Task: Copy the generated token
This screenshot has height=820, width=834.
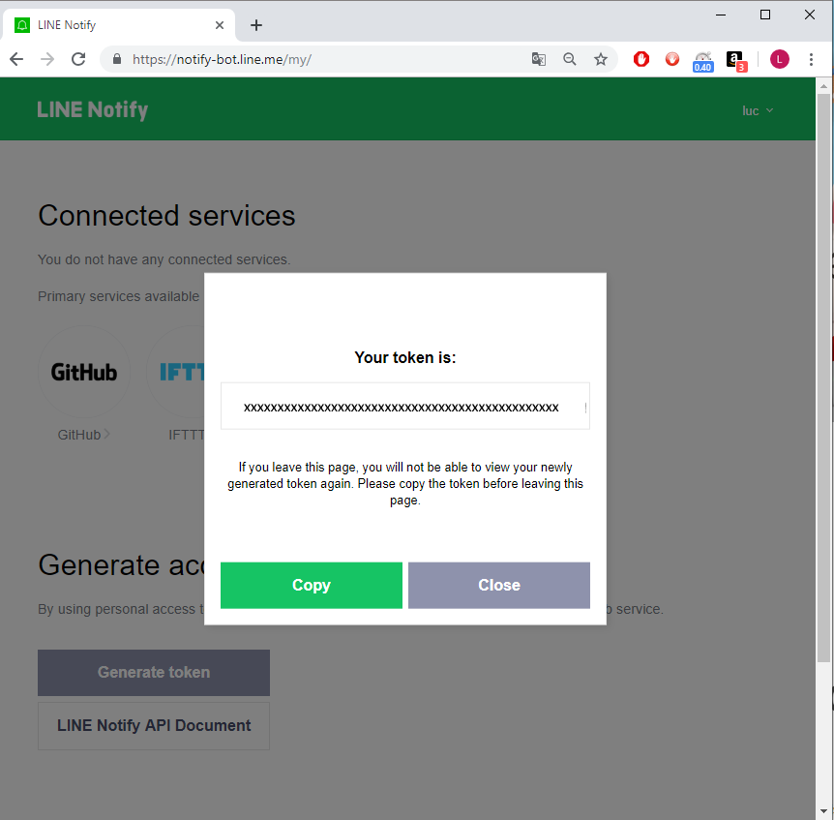Action: coord(312,585)
